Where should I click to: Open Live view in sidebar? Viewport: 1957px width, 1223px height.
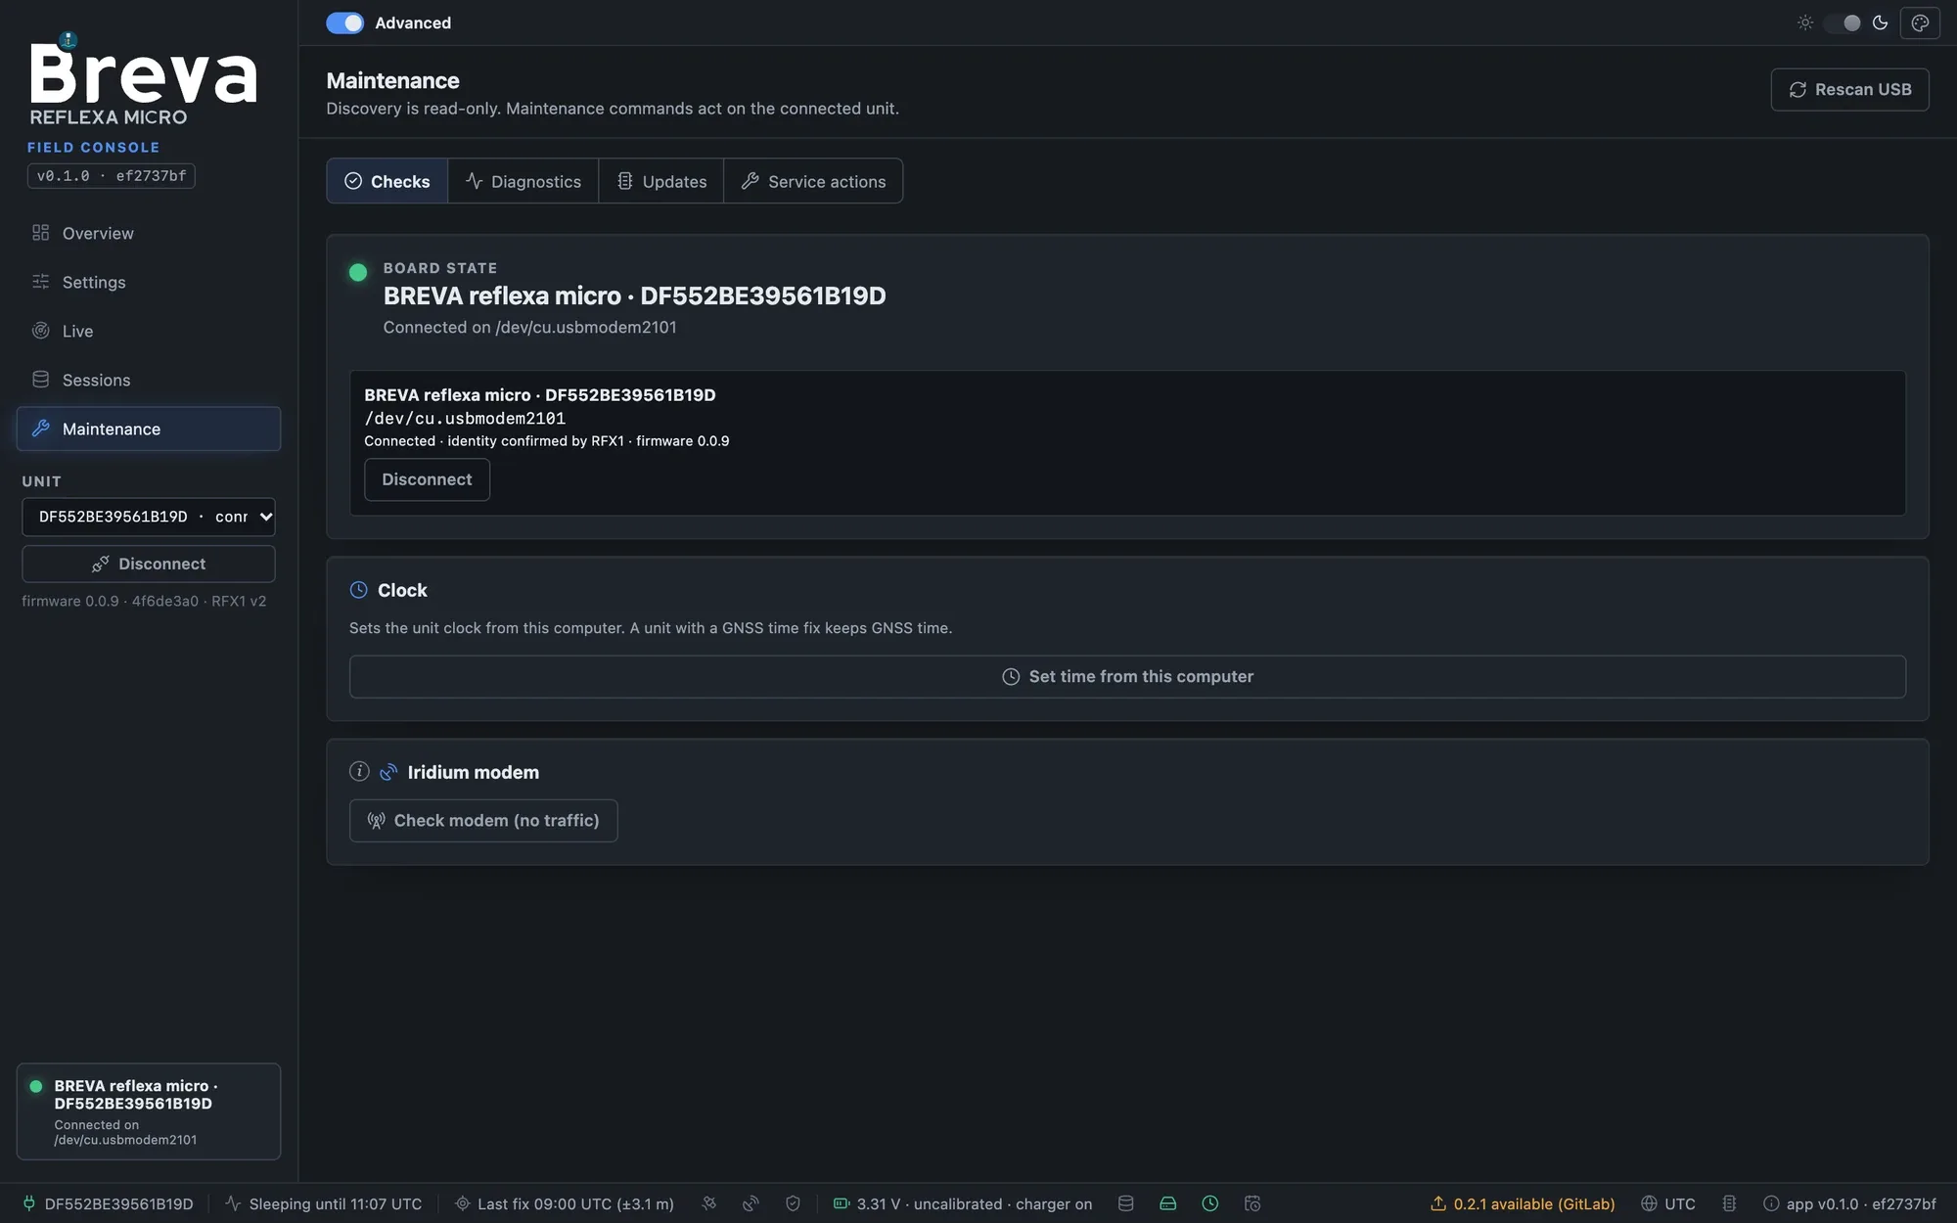tap(149, 331)
